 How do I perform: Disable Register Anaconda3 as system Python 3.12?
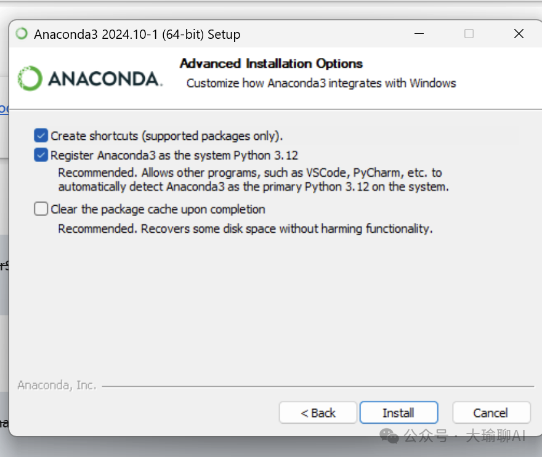tap(41, 155)
